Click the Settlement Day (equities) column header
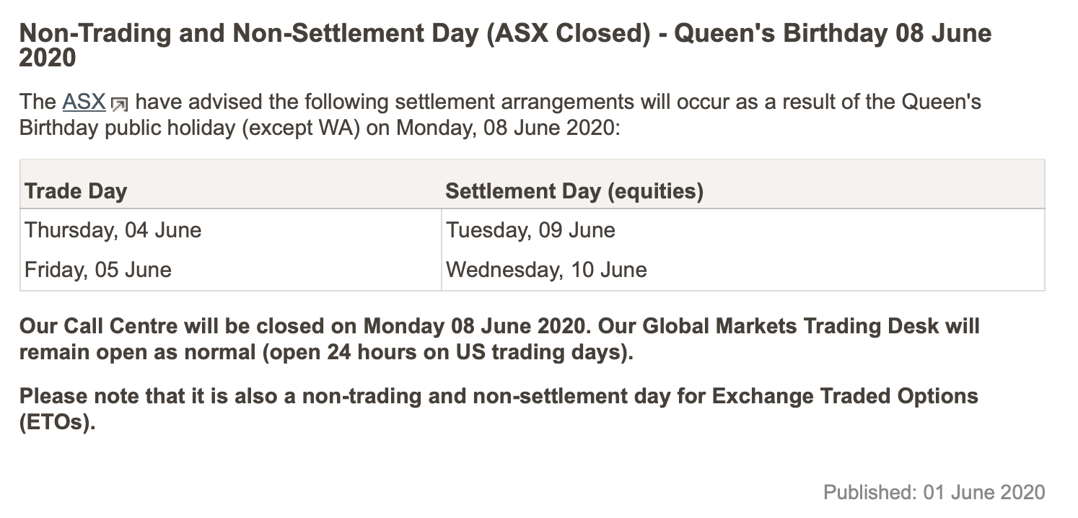This screenshot has width=1078, height=518. pyautogui.click(x=574, y=191)
